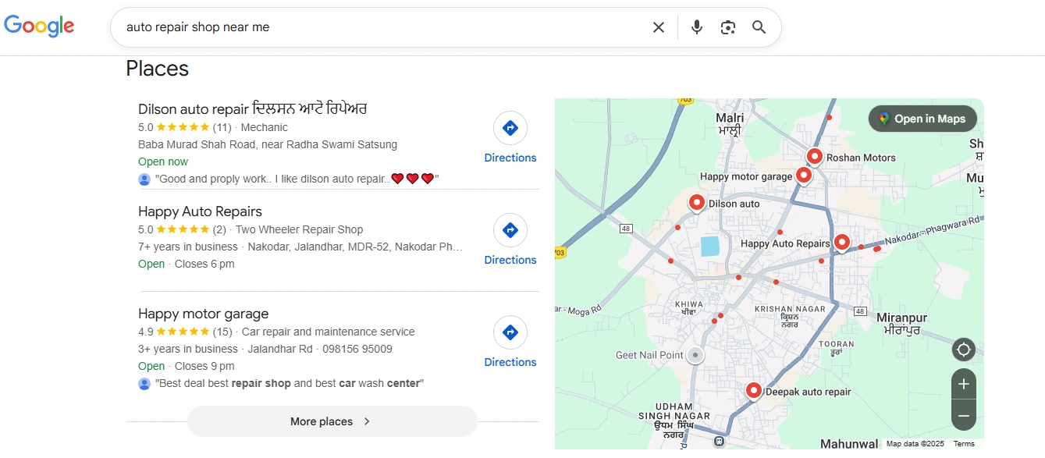Click the Happy motor garage heading
Image resolution: width=1045 pixels, height=458 pixels.
tap(203, 314)
